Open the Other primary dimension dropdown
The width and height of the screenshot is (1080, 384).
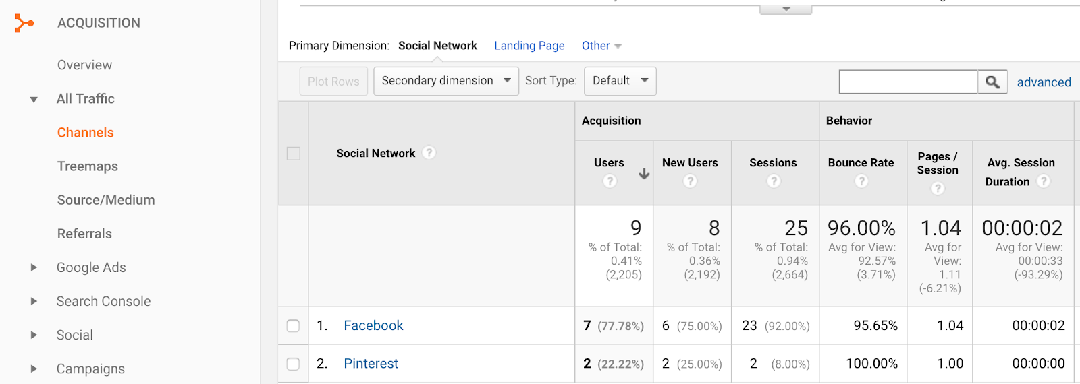601,46
